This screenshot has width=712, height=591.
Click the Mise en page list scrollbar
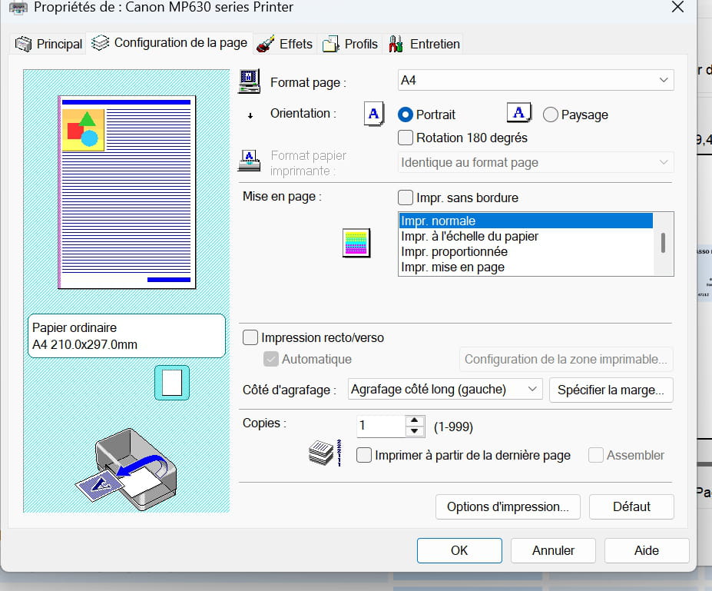[x=662, y=244]
